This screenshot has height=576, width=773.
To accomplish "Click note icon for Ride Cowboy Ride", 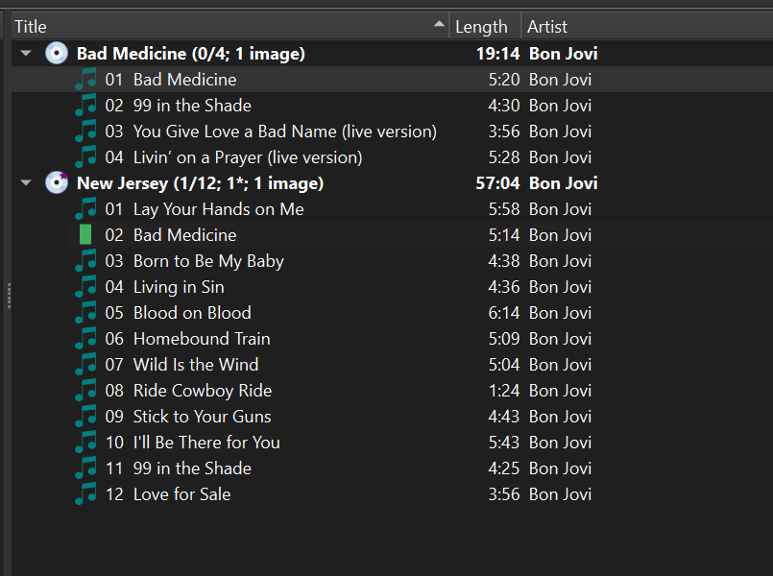I will point(85,391).
